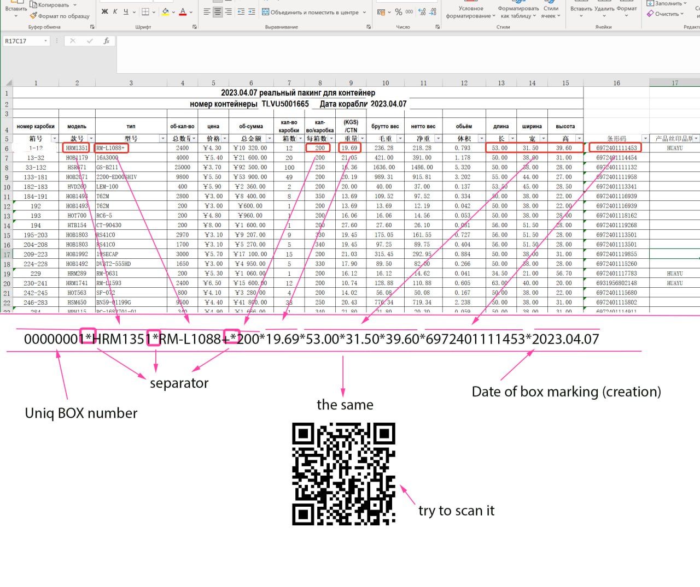Click Select All corner triangle

8,83
